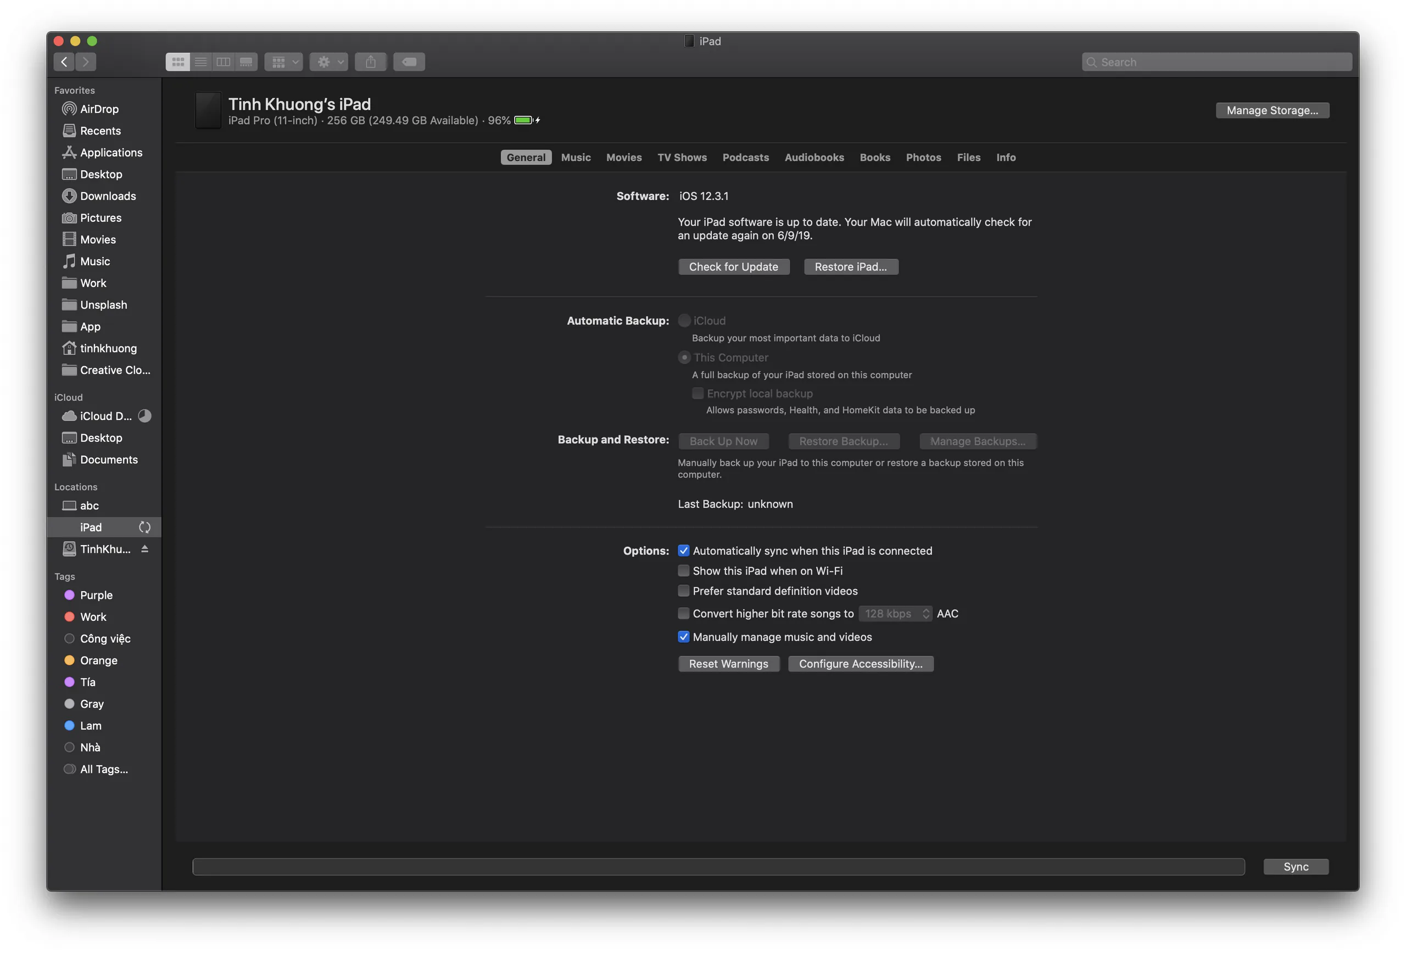Click the Check for Update button
Viewport: 1406px width, 953px height.
pyautogui.click(x=734, y=267)
